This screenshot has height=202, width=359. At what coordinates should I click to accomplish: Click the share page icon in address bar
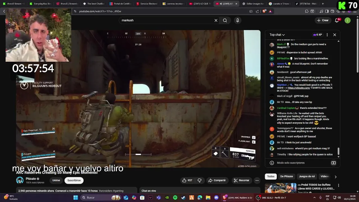pyautogui.click(x=257, y=11)
